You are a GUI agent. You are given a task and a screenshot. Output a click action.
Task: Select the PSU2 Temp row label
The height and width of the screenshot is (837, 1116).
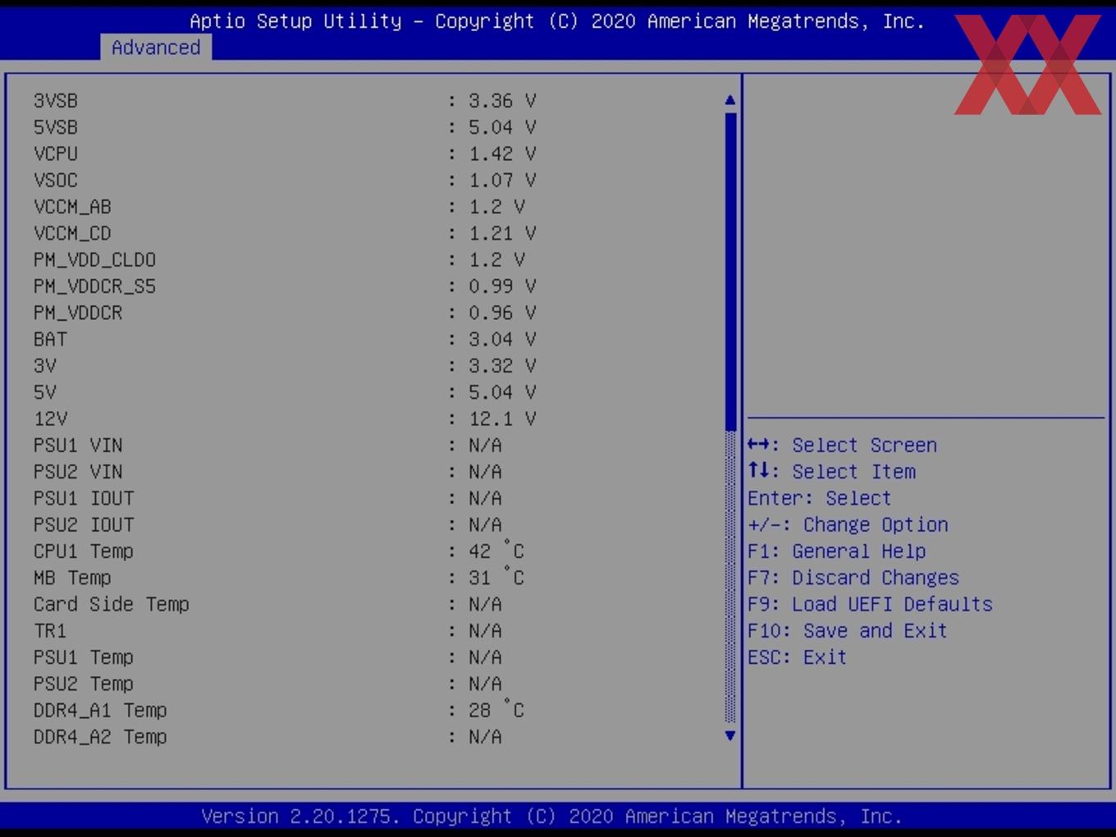coord(84,684)
